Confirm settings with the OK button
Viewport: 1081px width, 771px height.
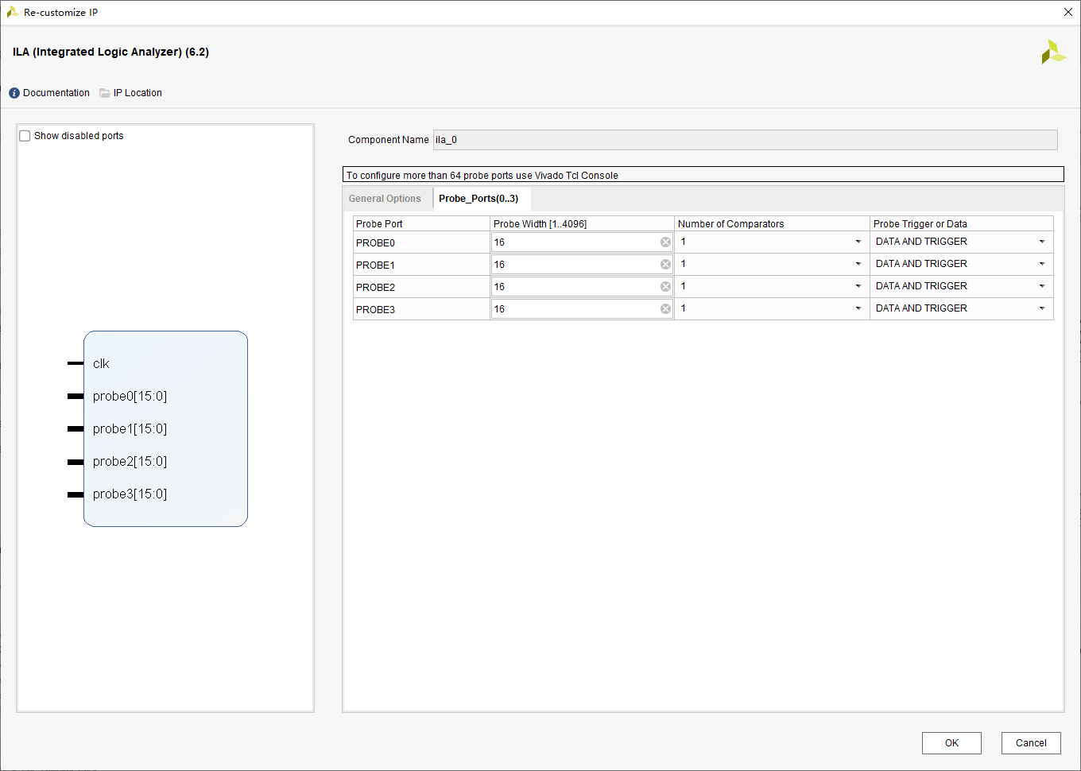coord(951,743)
